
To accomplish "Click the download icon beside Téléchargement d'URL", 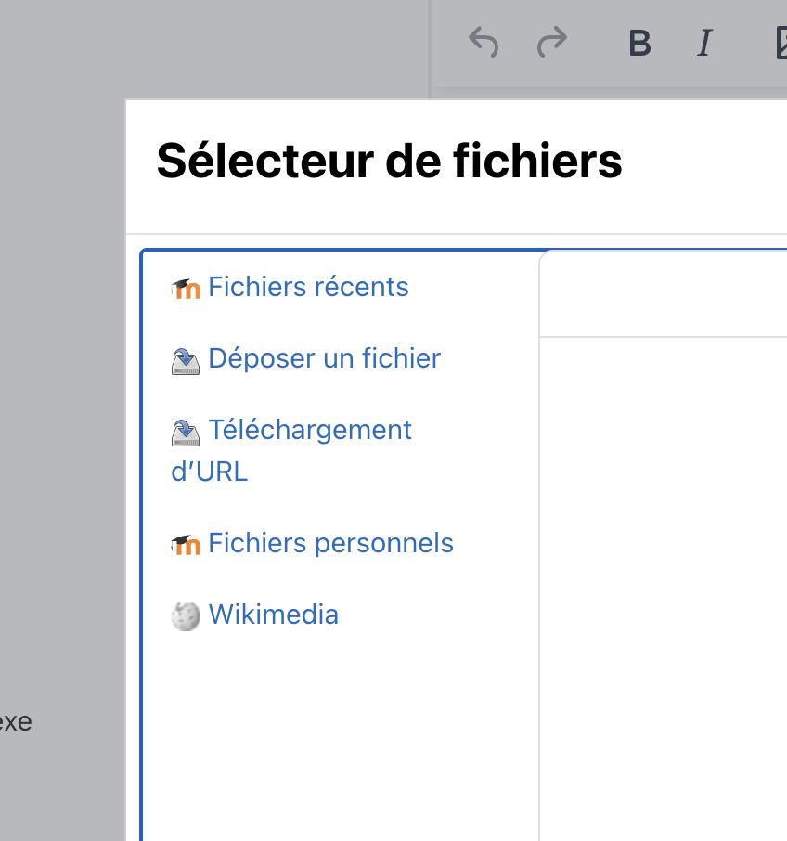I will coord(186,433).
